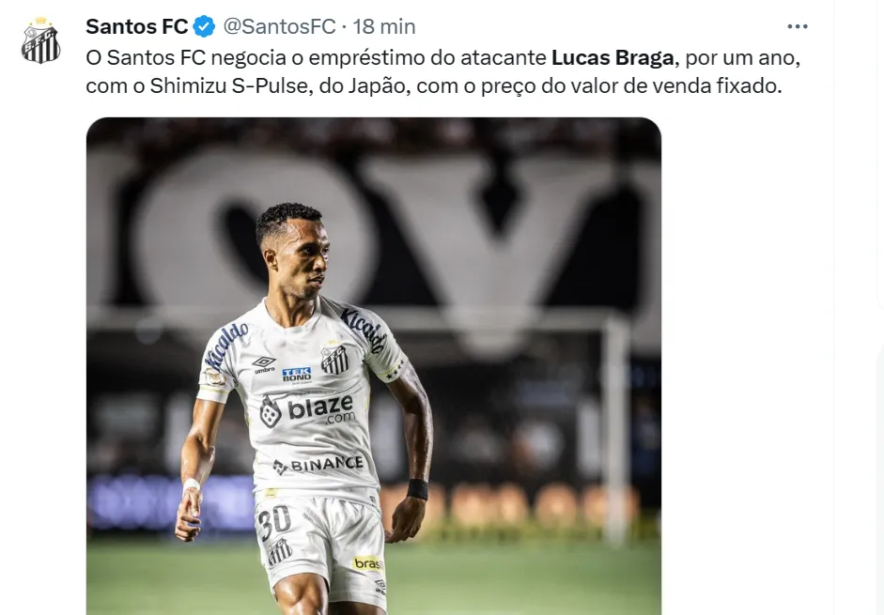This screenshot has width=884, height=615.
Task: Click the blue verified badge
Action: (x=204, y=26)
